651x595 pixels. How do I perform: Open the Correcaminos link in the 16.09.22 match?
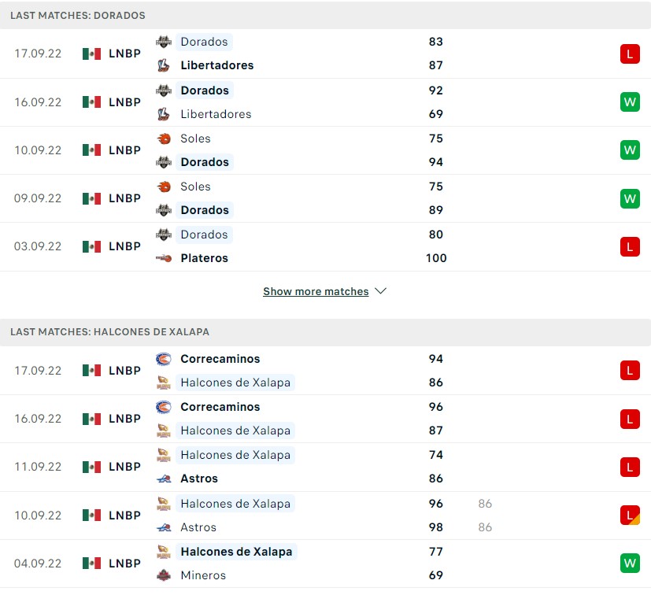tap(220, 407)
